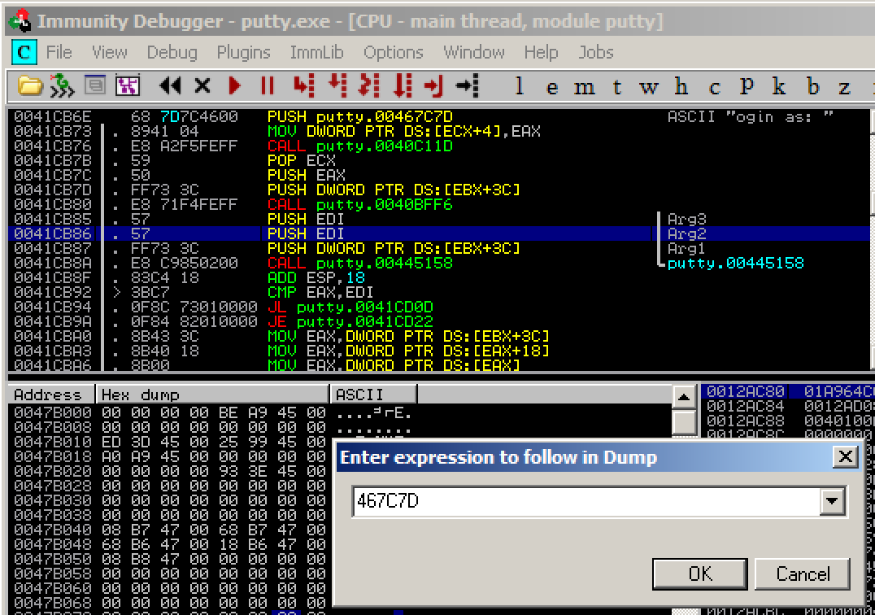This screenshot has width=875, height=615.
Task: Click the gray window list toolbar icon
Action: tap(95, 85)
